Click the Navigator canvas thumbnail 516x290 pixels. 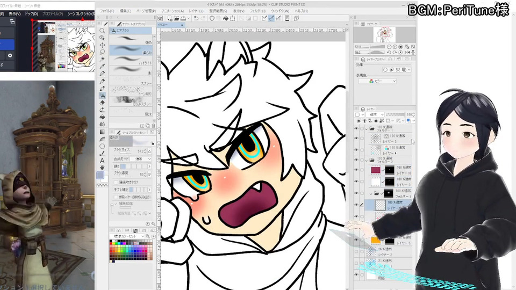[384, 34]
